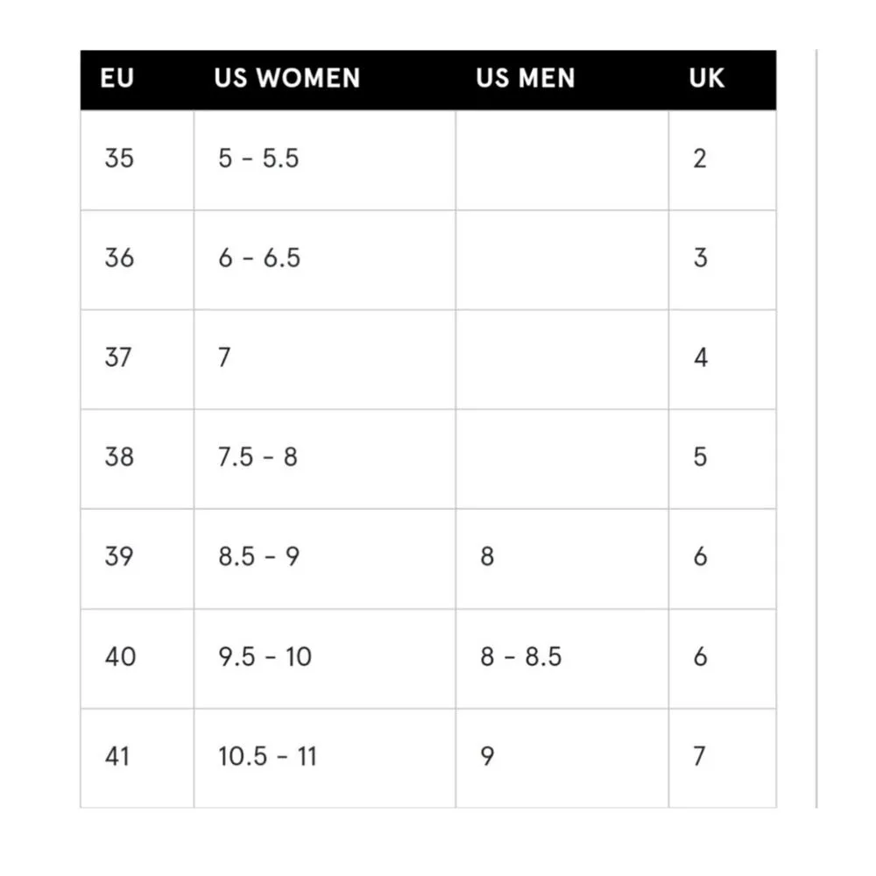
Task: Click the UK size 3 cell
Action: tap(700, 258)
